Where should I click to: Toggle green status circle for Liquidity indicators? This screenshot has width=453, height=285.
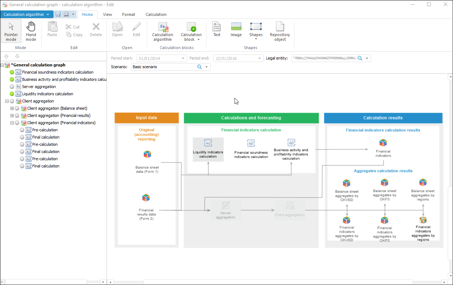12,94
